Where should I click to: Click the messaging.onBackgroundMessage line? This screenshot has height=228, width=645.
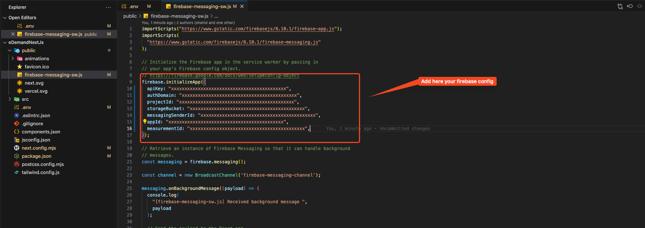[x=201, y=188]
